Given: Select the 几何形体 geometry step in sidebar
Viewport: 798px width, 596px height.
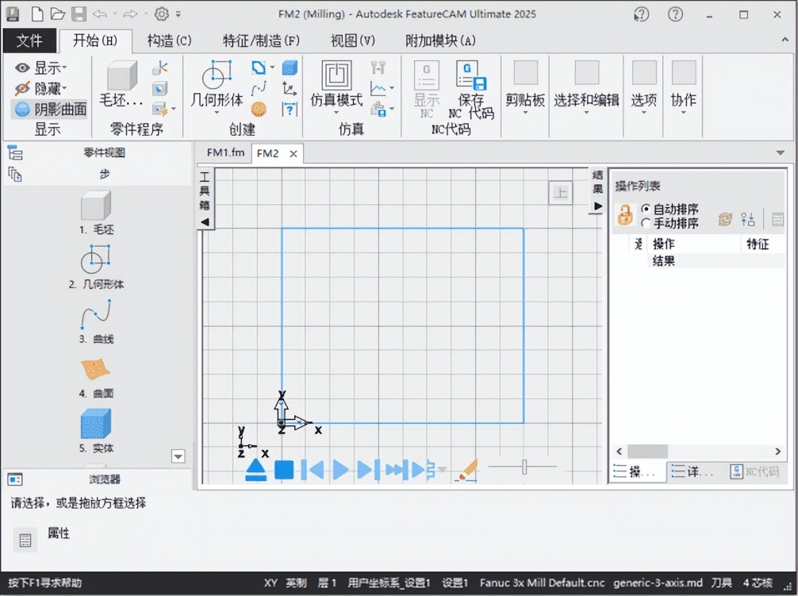Looking at the screenshot, I should [95, 259].
